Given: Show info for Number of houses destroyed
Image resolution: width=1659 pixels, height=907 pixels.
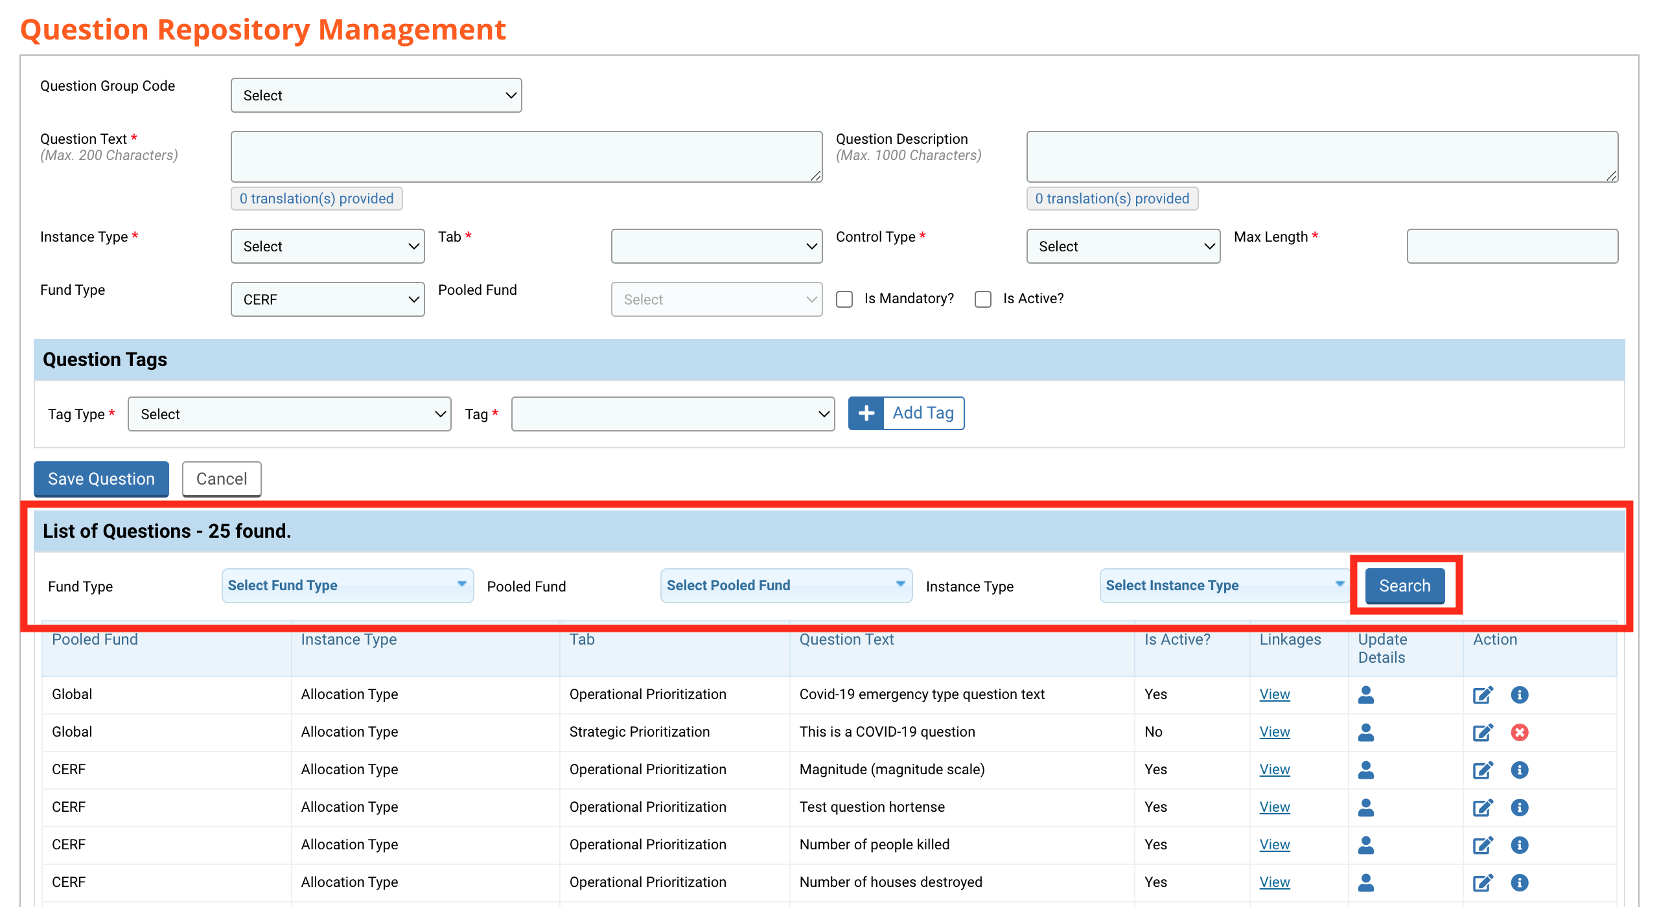Looking at the screenshot, I should click(1520, 882).
